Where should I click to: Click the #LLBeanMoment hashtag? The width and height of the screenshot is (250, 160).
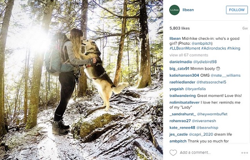pos(184,49)
